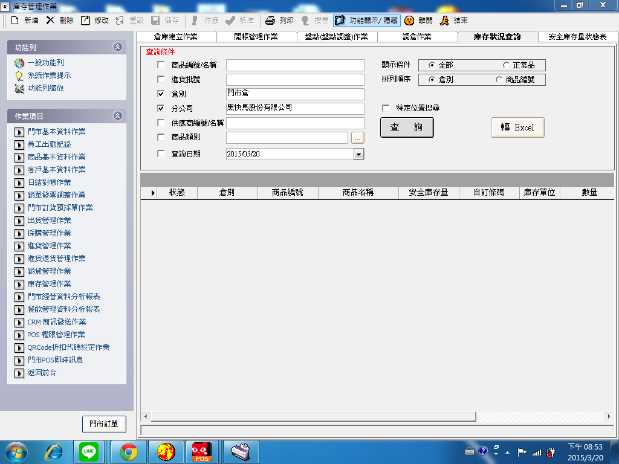Collapse the 功能列 panel

117,47
